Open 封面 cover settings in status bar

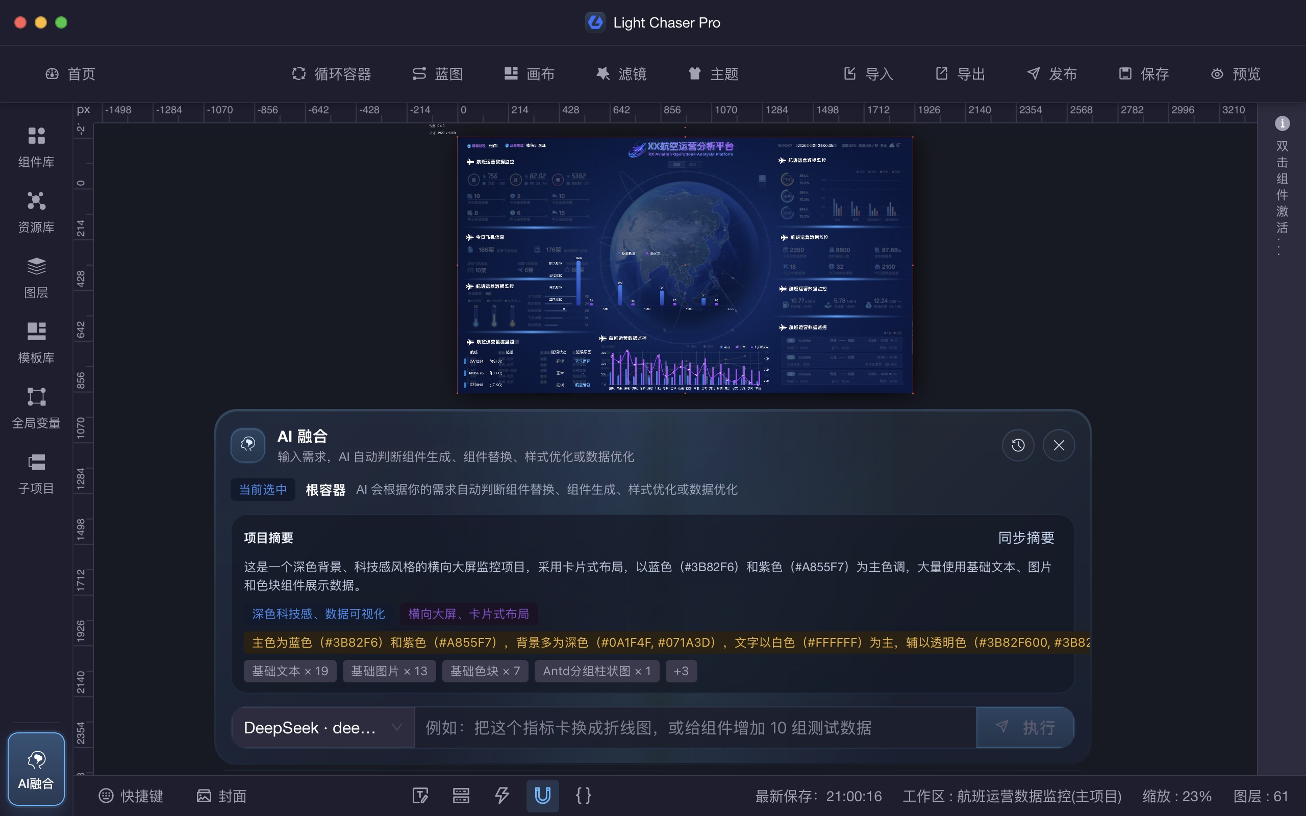pos(222,796)
